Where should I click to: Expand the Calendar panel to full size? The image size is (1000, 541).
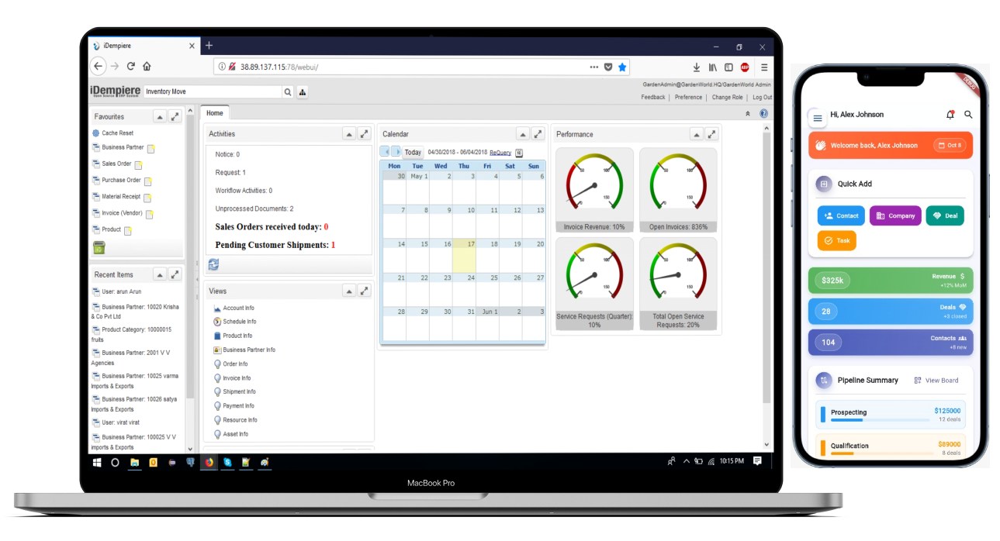537,133
